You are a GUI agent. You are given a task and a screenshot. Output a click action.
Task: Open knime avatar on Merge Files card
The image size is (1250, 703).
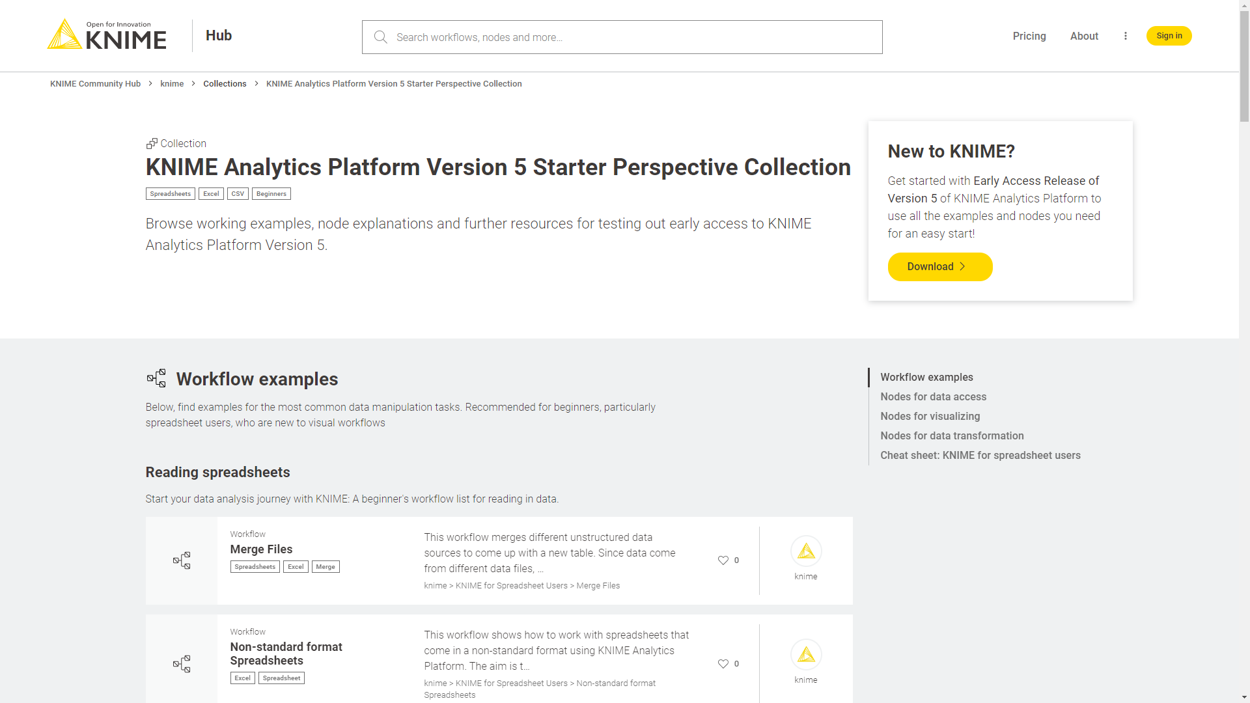pyautogui.click(x=806, y=552)
